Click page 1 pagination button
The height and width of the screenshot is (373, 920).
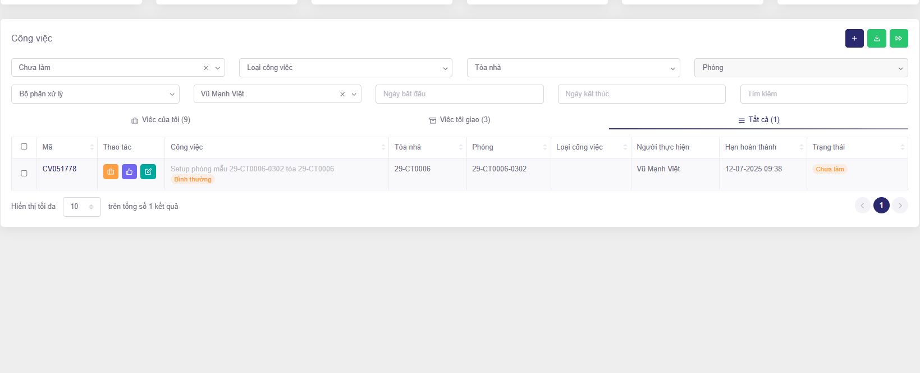coord(881,206)
